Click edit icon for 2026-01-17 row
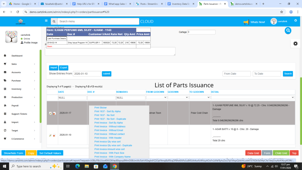Screen dimensions: 302x170 coord(50,113)
